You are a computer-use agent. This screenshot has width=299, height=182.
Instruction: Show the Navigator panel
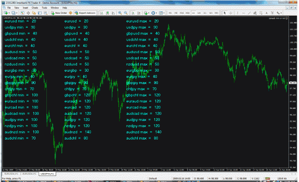point(34,13)
